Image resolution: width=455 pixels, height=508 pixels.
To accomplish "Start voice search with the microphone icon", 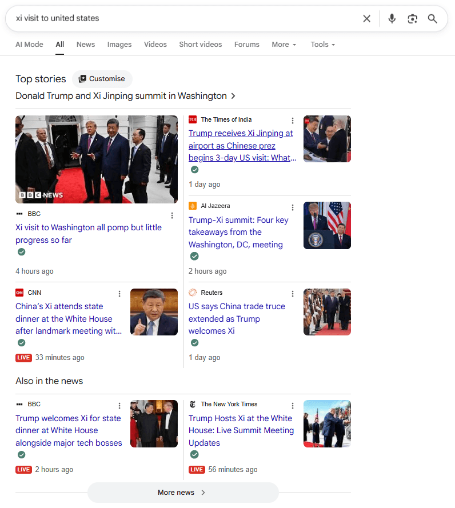I will pyautogui.click(x=392, y=18).
